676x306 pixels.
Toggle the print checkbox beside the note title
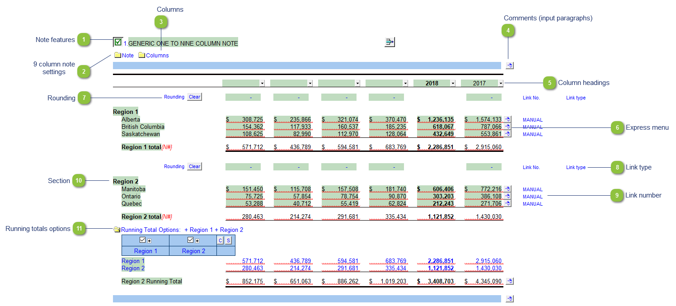click(118, 42)
